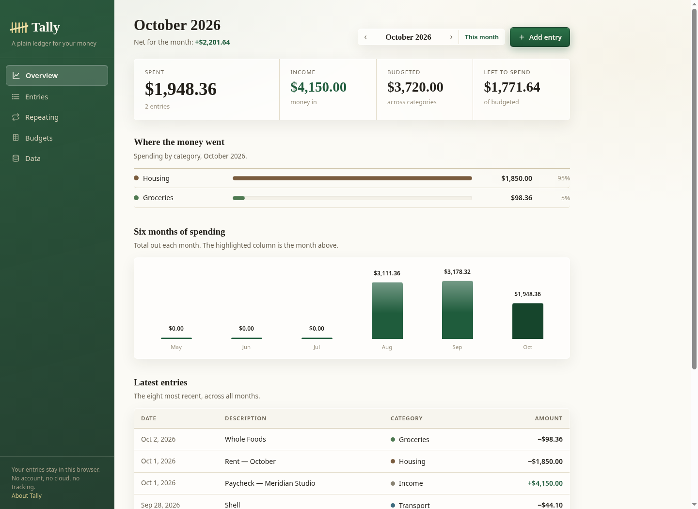The image size is (698, 509).
Task: Click the Add entry button
Action: pyautogui.click(x=540, y=37)
